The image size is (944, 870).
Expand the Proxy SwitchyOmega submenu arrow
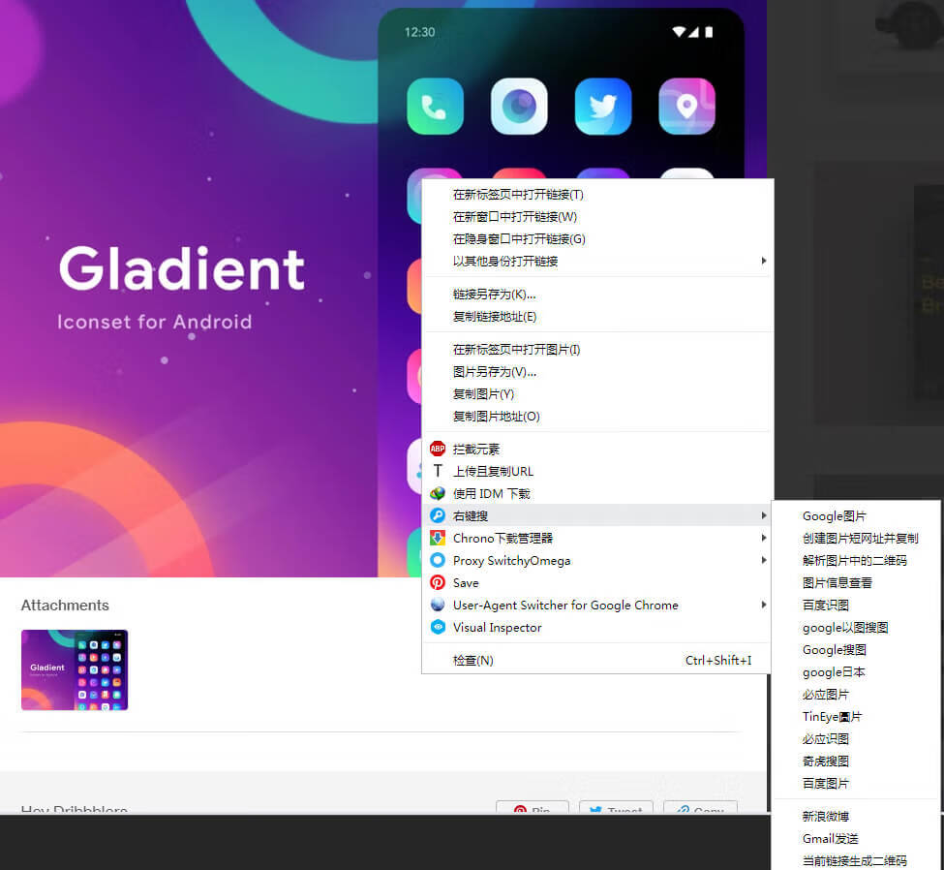[763, 560]
